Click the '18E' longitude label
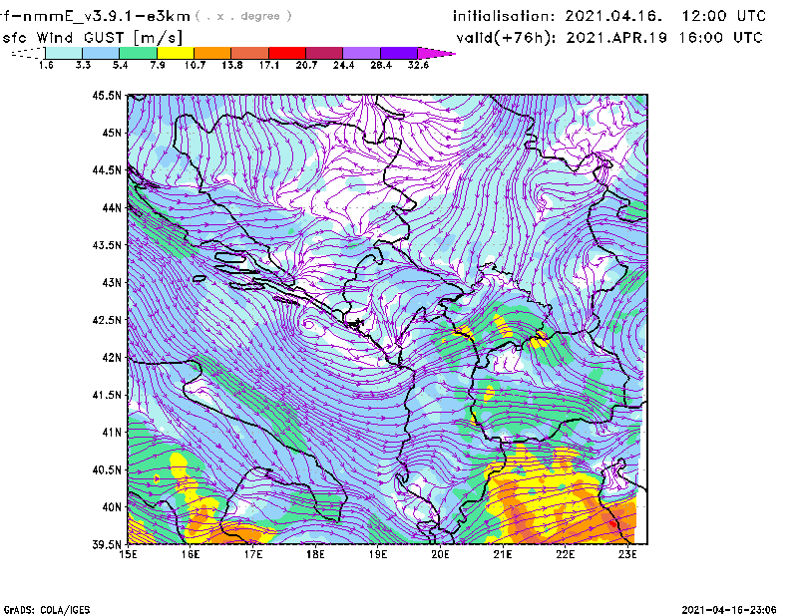Image resolution: width=798 pixels, height=616 pixels. 315,554
